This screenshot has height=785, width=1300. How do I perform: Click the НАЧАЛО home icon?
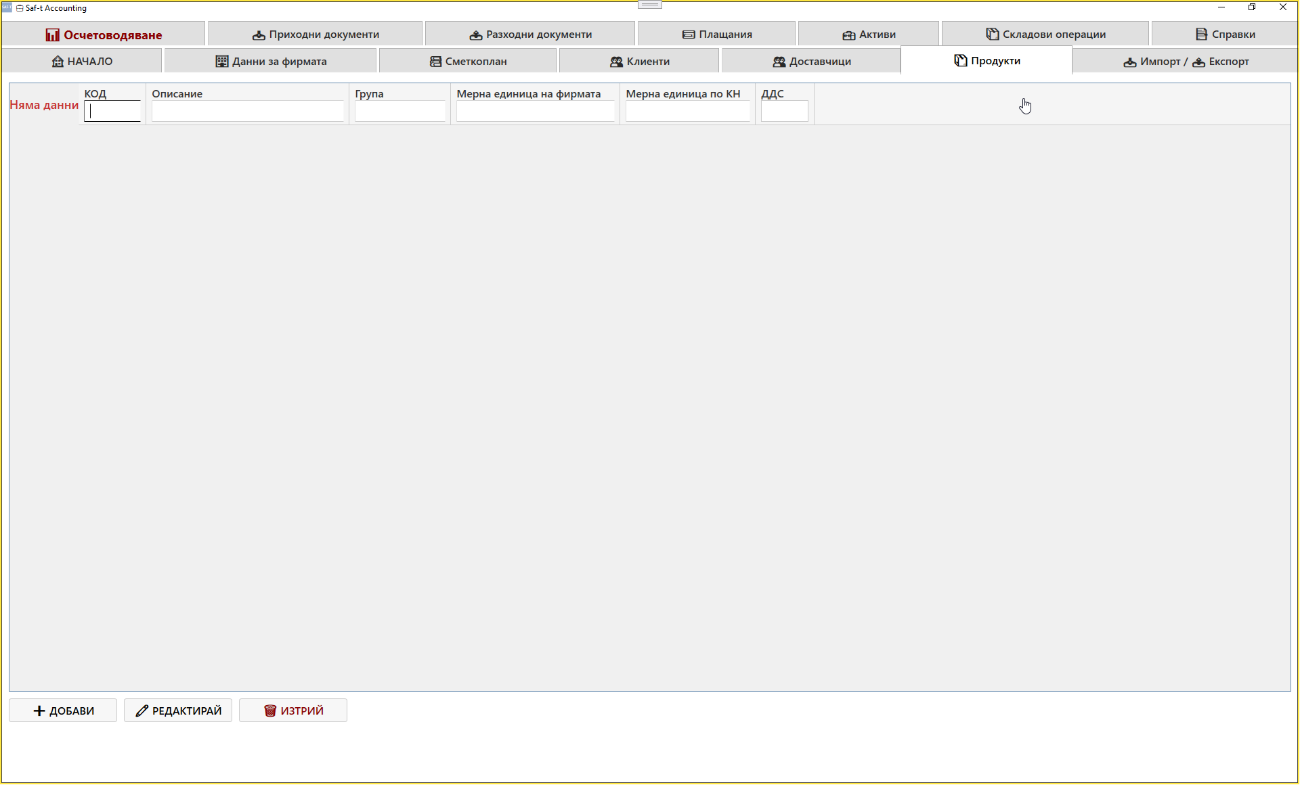click(x=58, y=61)
